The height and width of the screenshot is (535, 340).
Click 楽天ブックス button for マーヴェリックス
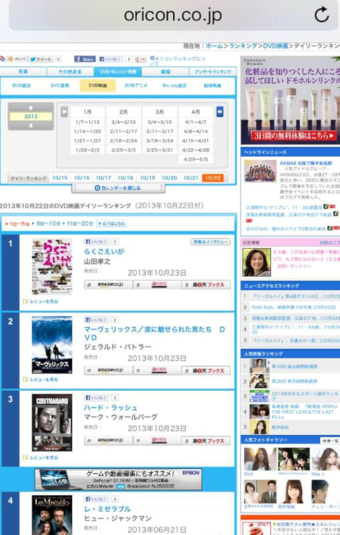point(206,370)
